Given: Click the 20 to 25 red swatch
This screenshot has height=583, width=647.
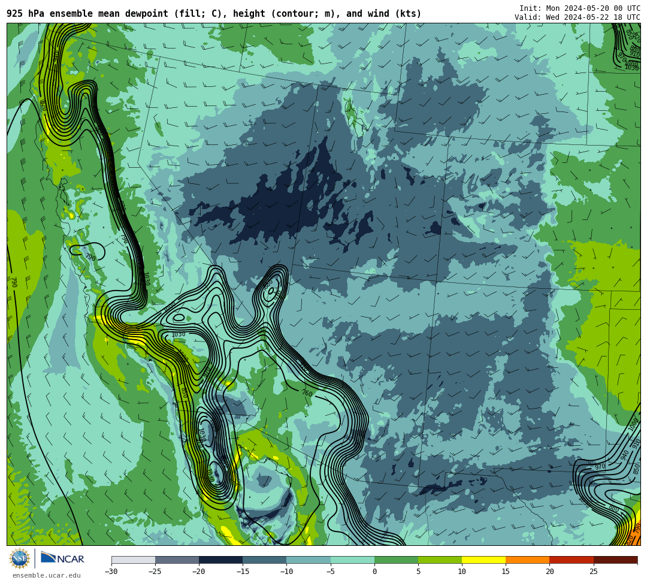Looking at the screenshot, I should pos(572,560).
